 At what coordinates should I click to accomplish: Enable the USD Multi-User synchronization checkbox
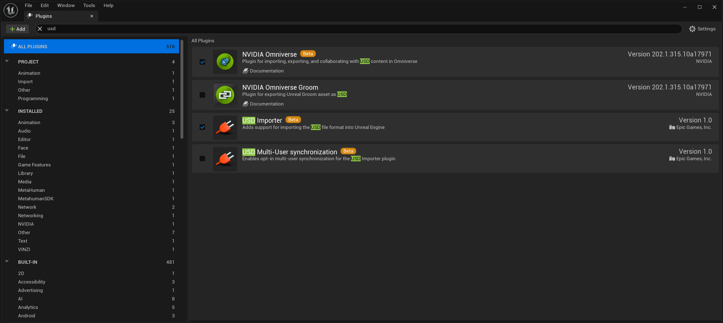point(202,159)
